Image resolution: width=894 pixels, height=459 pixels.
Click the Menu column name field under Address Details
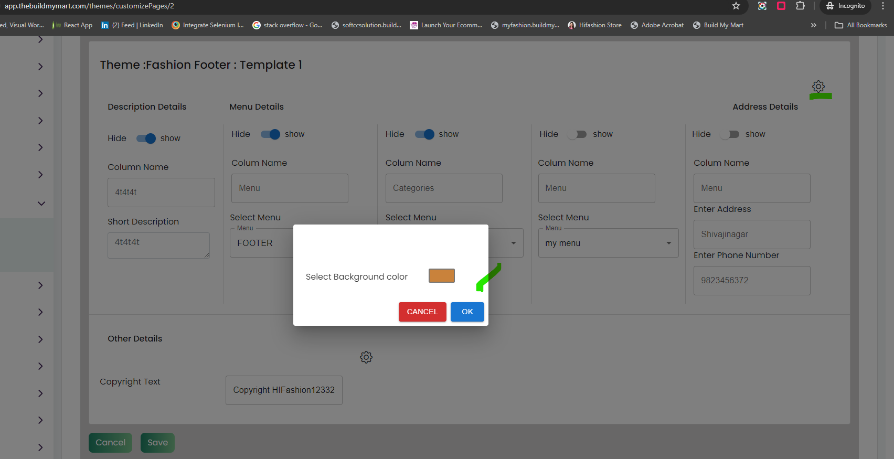[x=752, y=188]
